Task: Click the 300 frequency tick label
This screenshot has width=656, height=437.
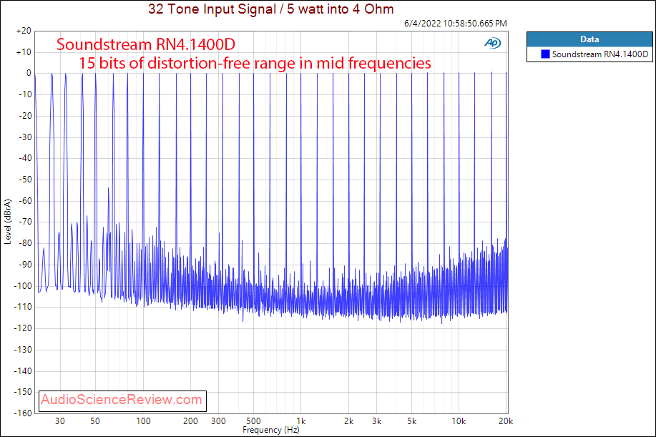Action: 218,421
